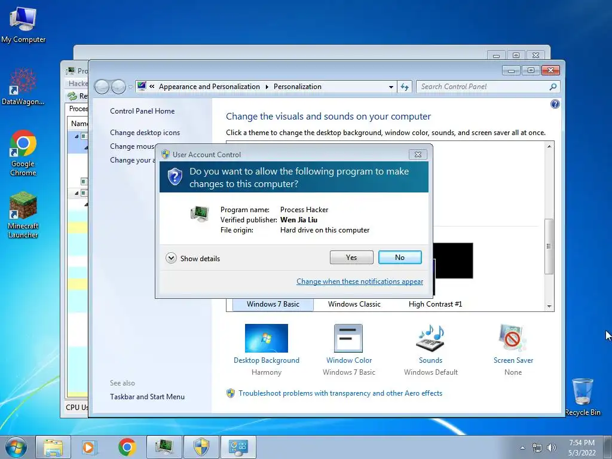Open Desktop Background settings icon
The image size is (612, 459).
(x=266, y=338)
